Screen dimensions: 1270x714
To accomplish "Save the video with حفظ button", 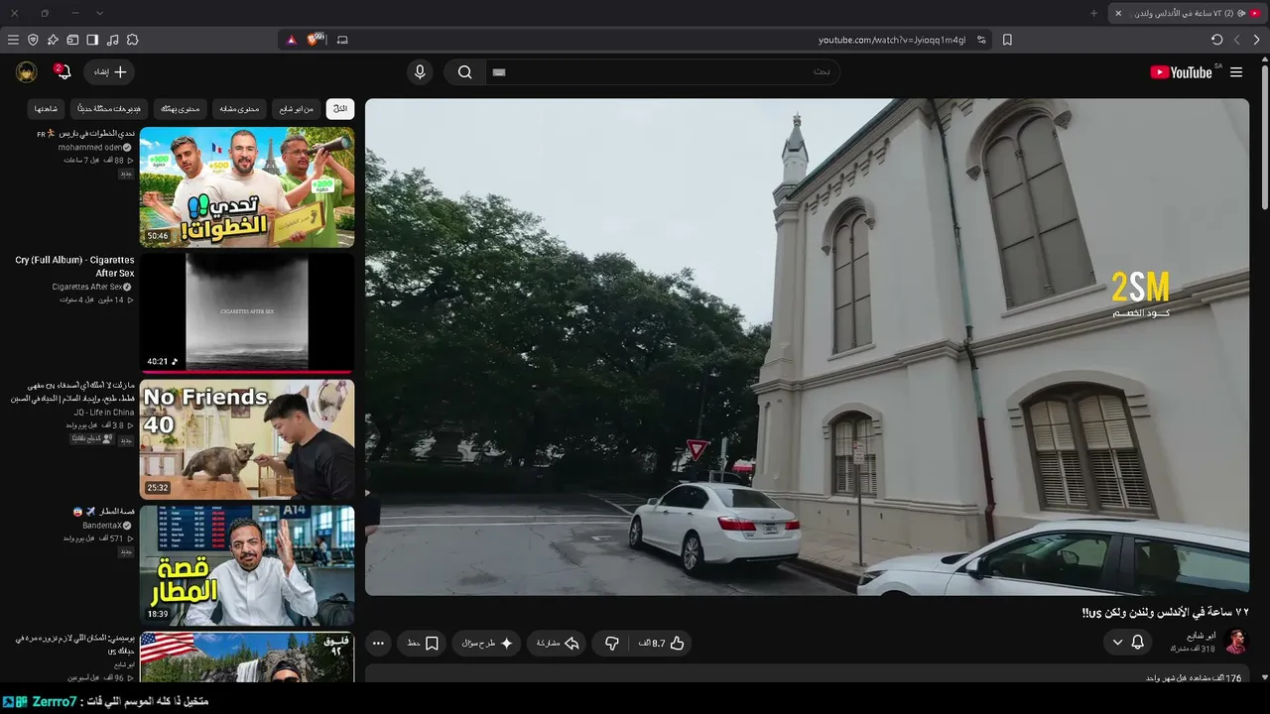I will click(424, 644).
